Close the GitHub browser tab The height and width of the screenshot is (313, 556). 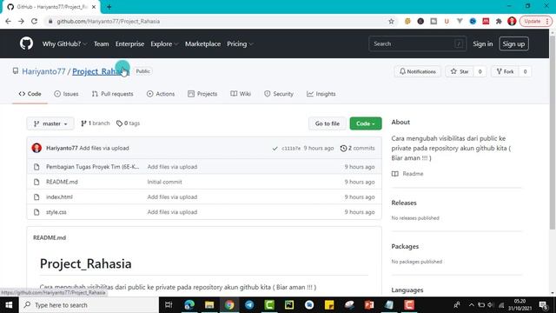tap(94, 7)
